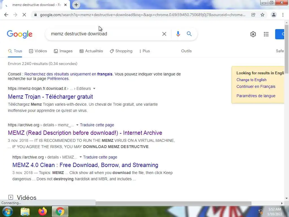This screenshot has height=217, width=289.
Task: Expand the archive.org memz_ result options arrow
Action: click(x=77, y=125)
